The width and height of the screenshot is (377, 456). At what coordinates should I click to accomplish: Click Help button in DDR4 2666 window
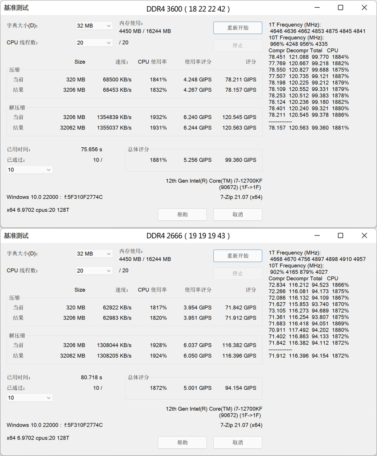pyautogui.click(x=182, y=443)
